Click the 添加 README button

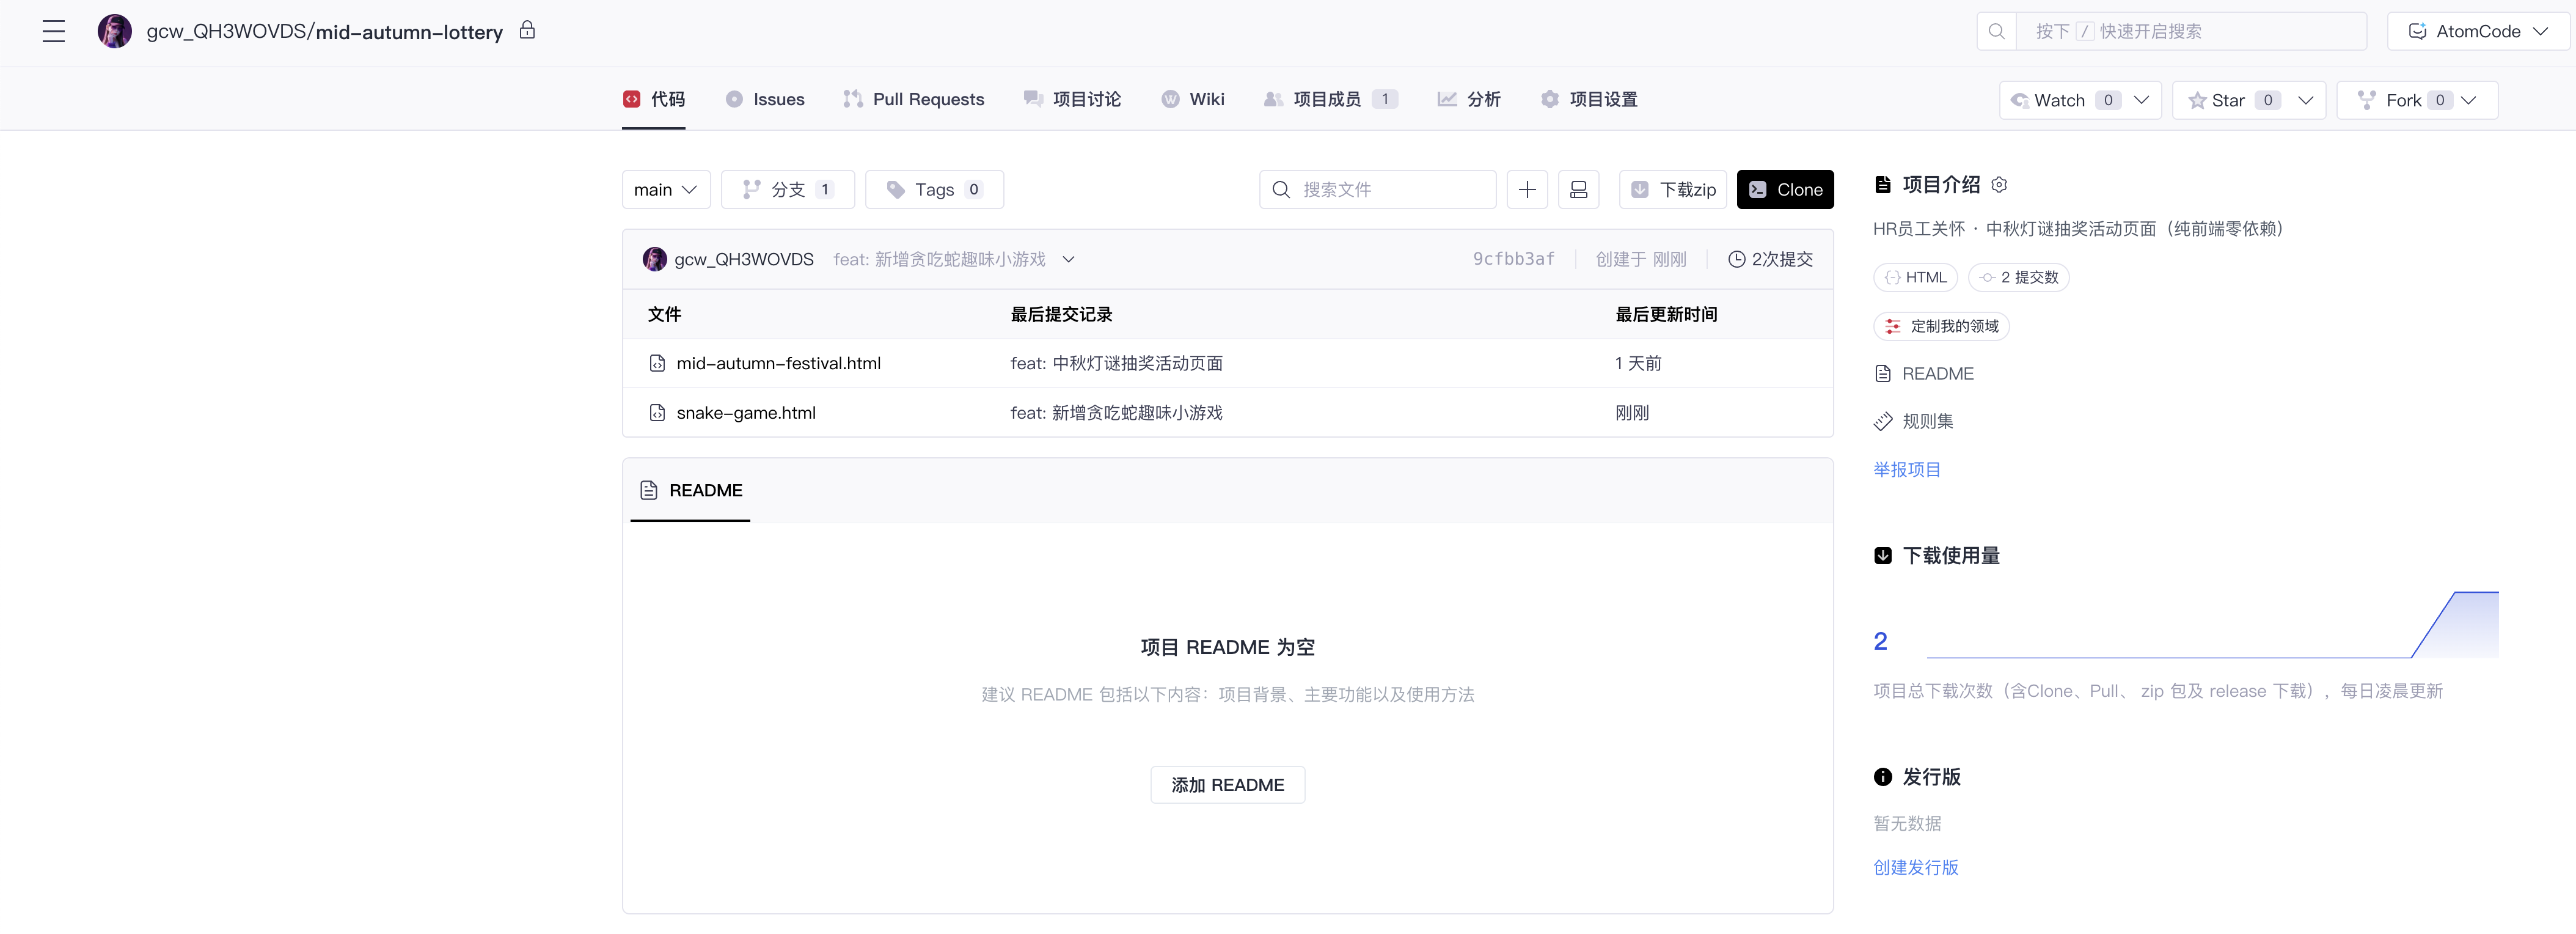1228,786
